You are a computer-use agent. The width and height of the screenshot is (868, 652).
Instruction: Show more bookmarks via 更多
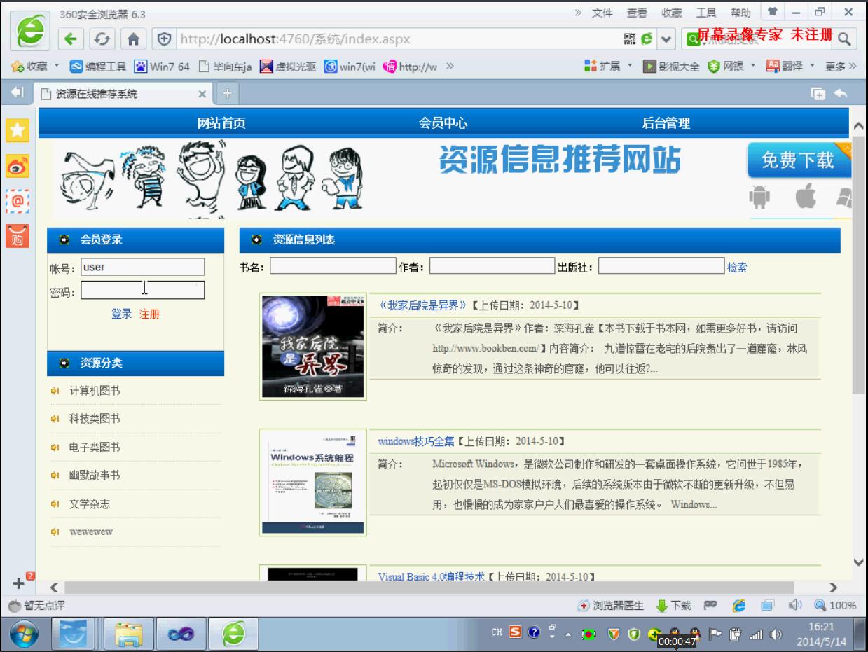pyautogui.click(x=841, y=67)
